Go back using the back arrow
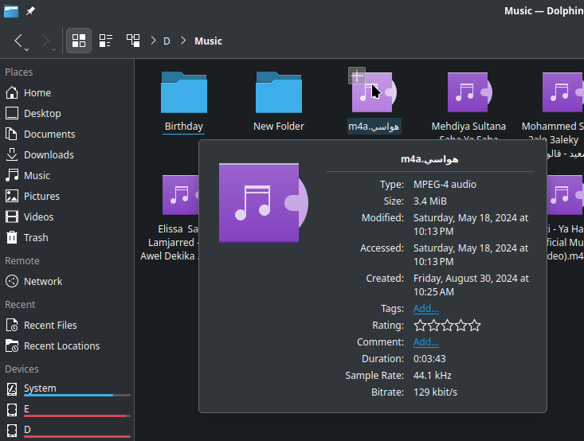The width and height of the screenshot is (584, 441). pos(18,40)
